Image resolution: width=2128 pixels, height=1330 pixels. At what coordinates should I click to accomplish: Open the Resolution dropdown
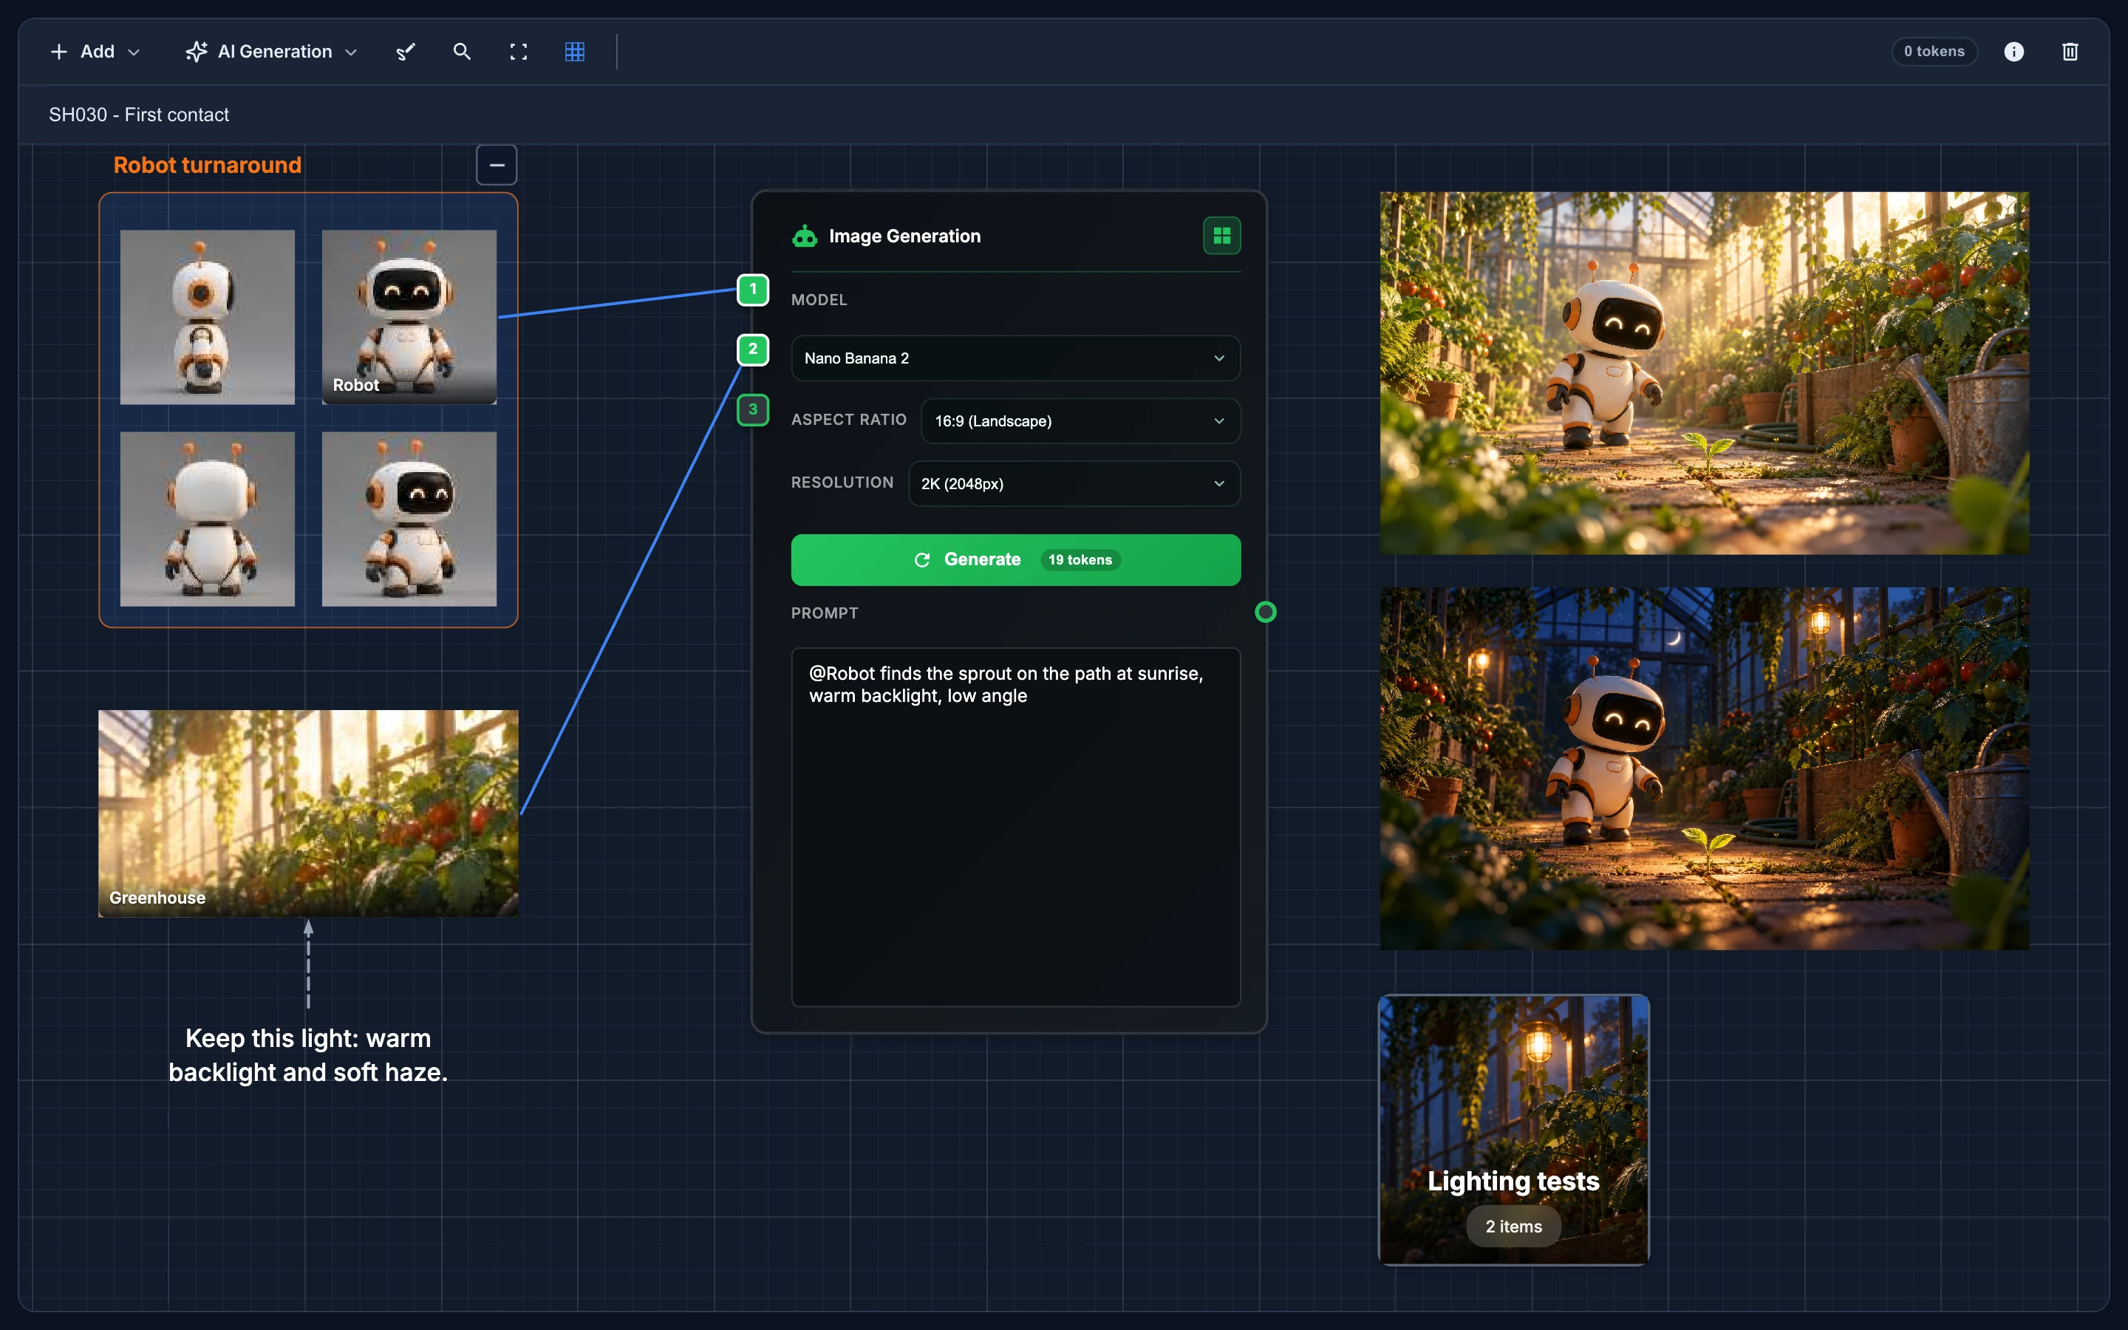(x=1074, y=484)
